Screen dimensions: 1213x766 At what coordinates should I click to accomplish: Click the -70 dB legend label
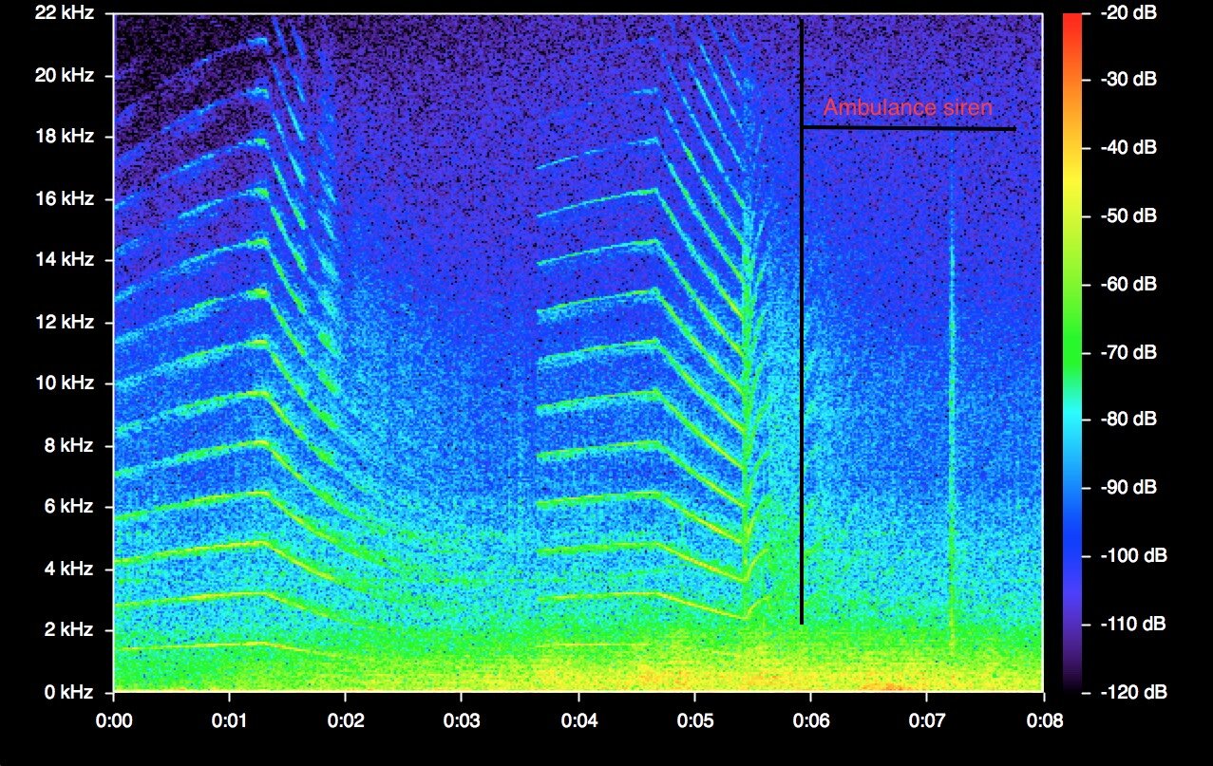coord(1128,351)
